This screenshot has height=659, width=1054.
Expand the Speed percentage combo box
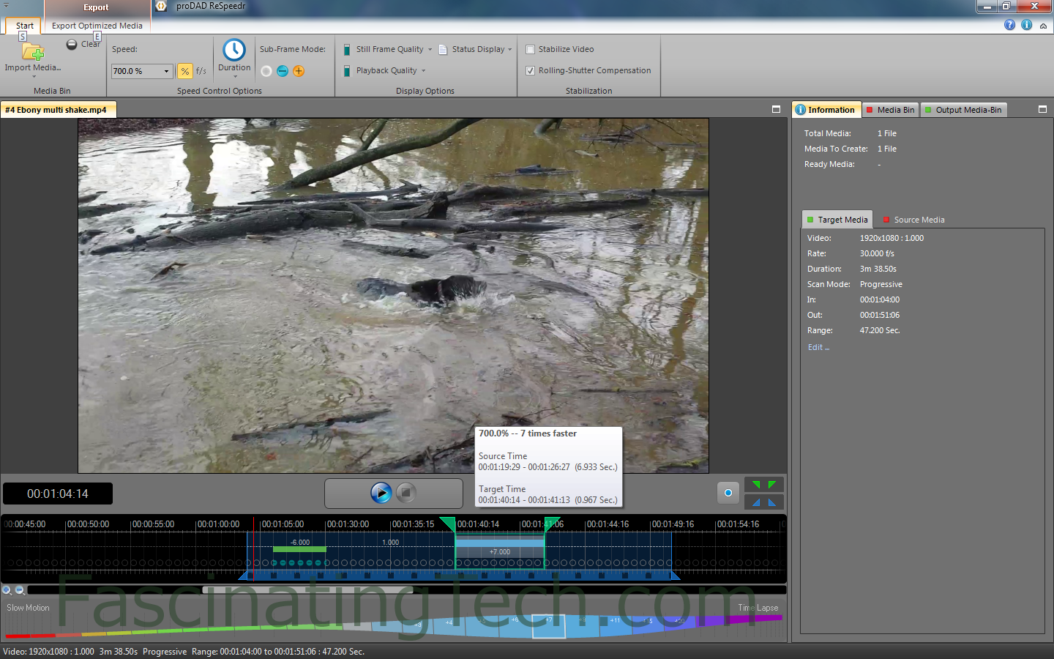point(167,71)
